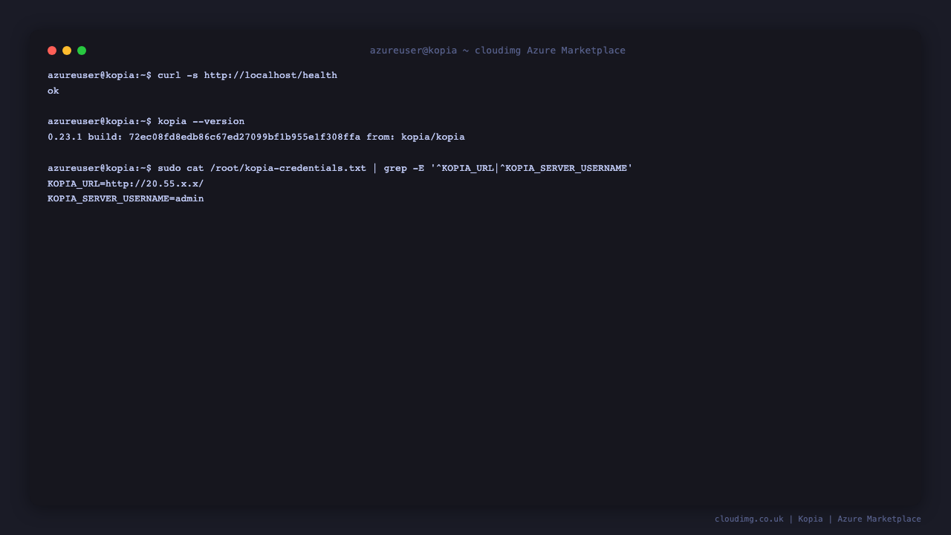Click the cloudimg.co.uk | Kopia | Azure Marketplace footer text
The image size is (951, 535).
tap(818, 519)
